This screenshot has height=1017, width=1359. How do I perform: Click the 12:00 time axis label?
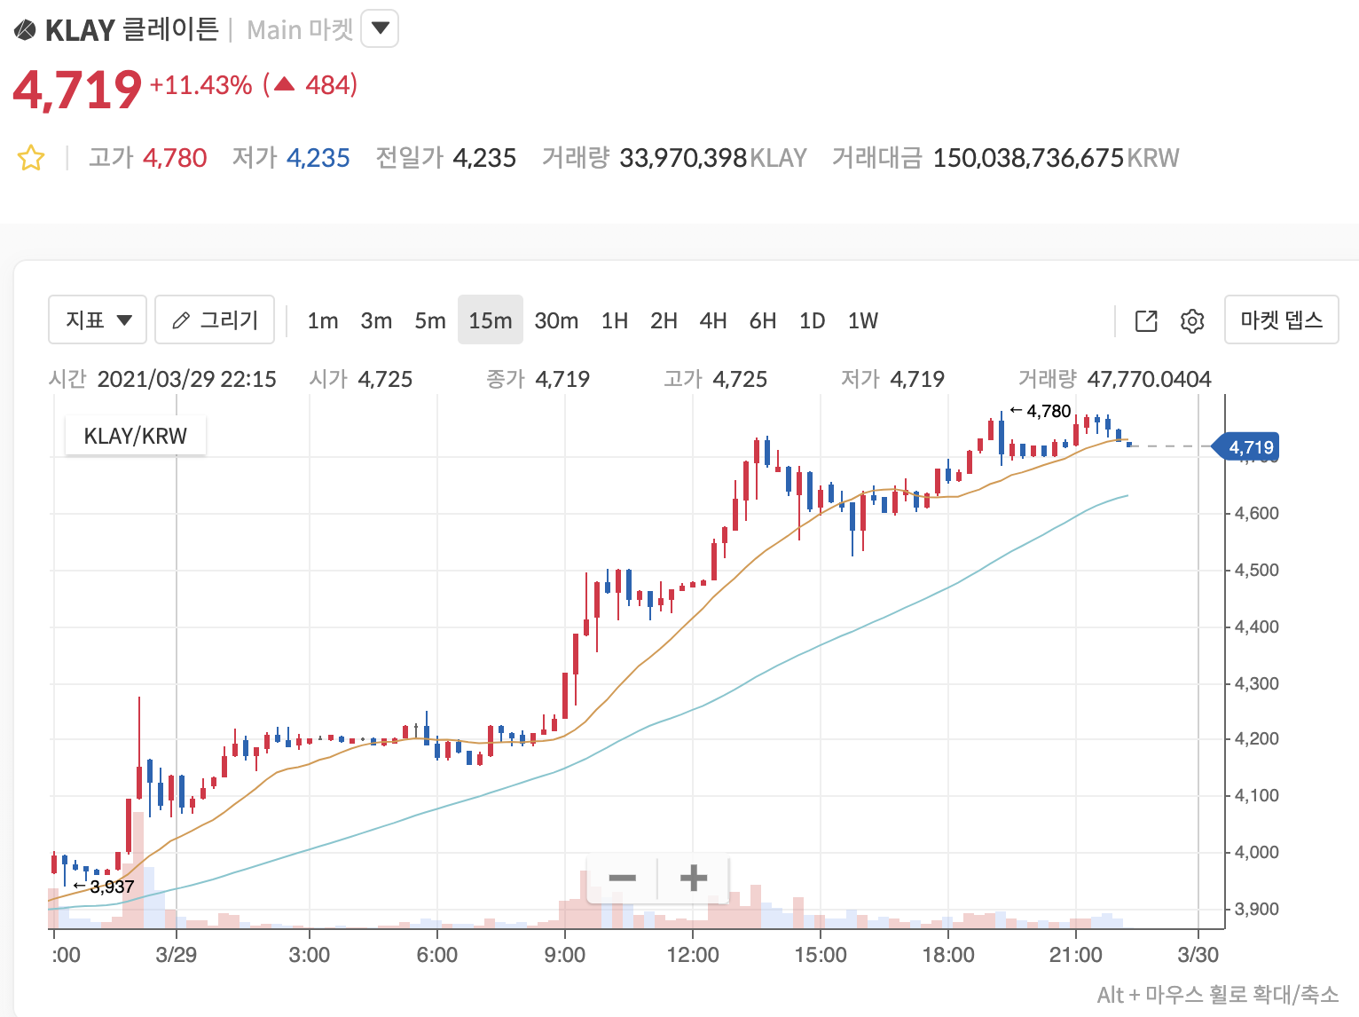(x=693, y=955)
